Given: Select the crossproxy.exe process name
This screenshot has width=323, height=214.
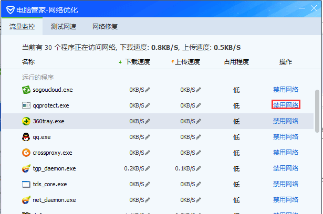Looking at the screenshot, I should coord(53,153).
